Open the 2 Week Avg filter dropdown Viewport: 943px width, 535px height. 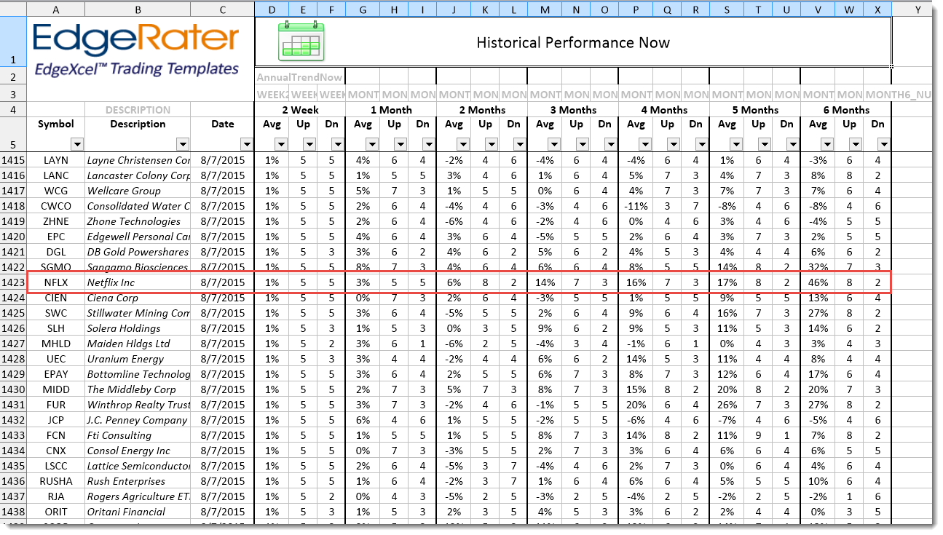coord(280,144)
